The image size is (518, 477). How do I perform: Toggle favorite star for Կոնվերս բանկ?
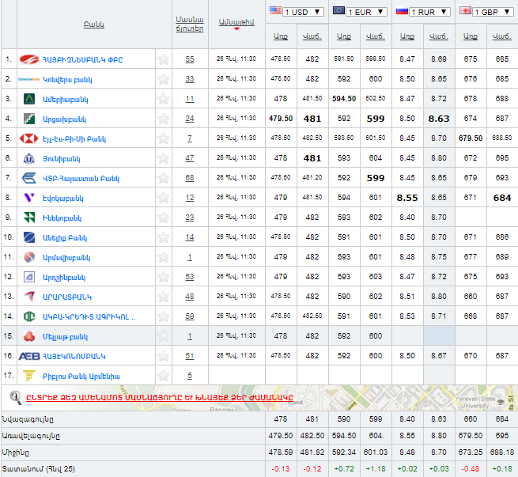pyautogui.click(x=163, y=79)
